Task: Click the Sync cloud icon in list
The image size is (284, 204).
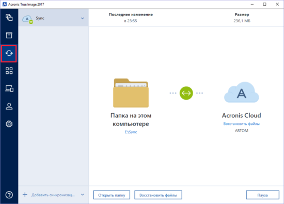Action: click(x=27, y=19)
